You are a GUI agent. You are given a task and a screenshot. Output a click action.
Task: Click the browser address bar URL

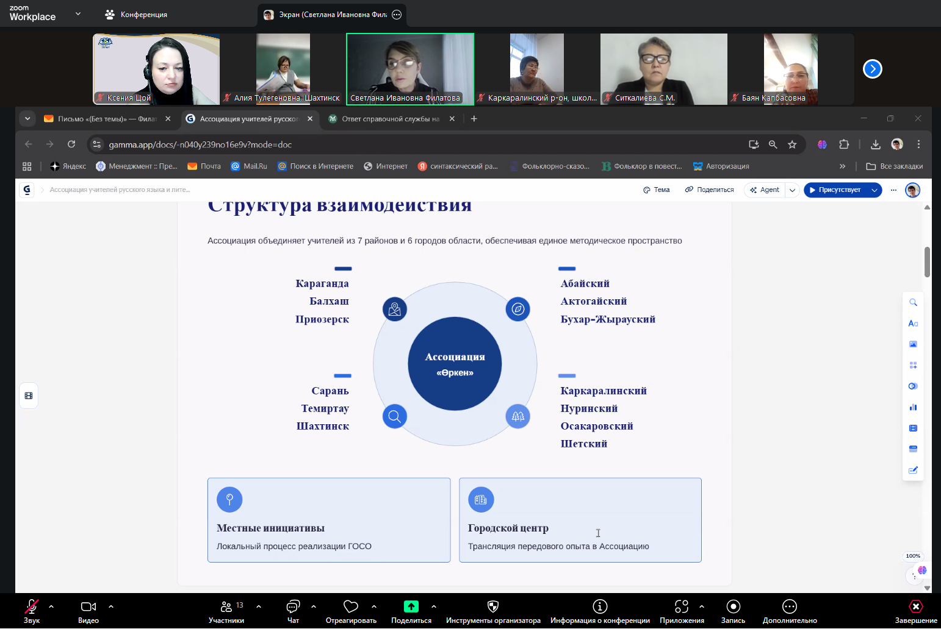(200, 144)
